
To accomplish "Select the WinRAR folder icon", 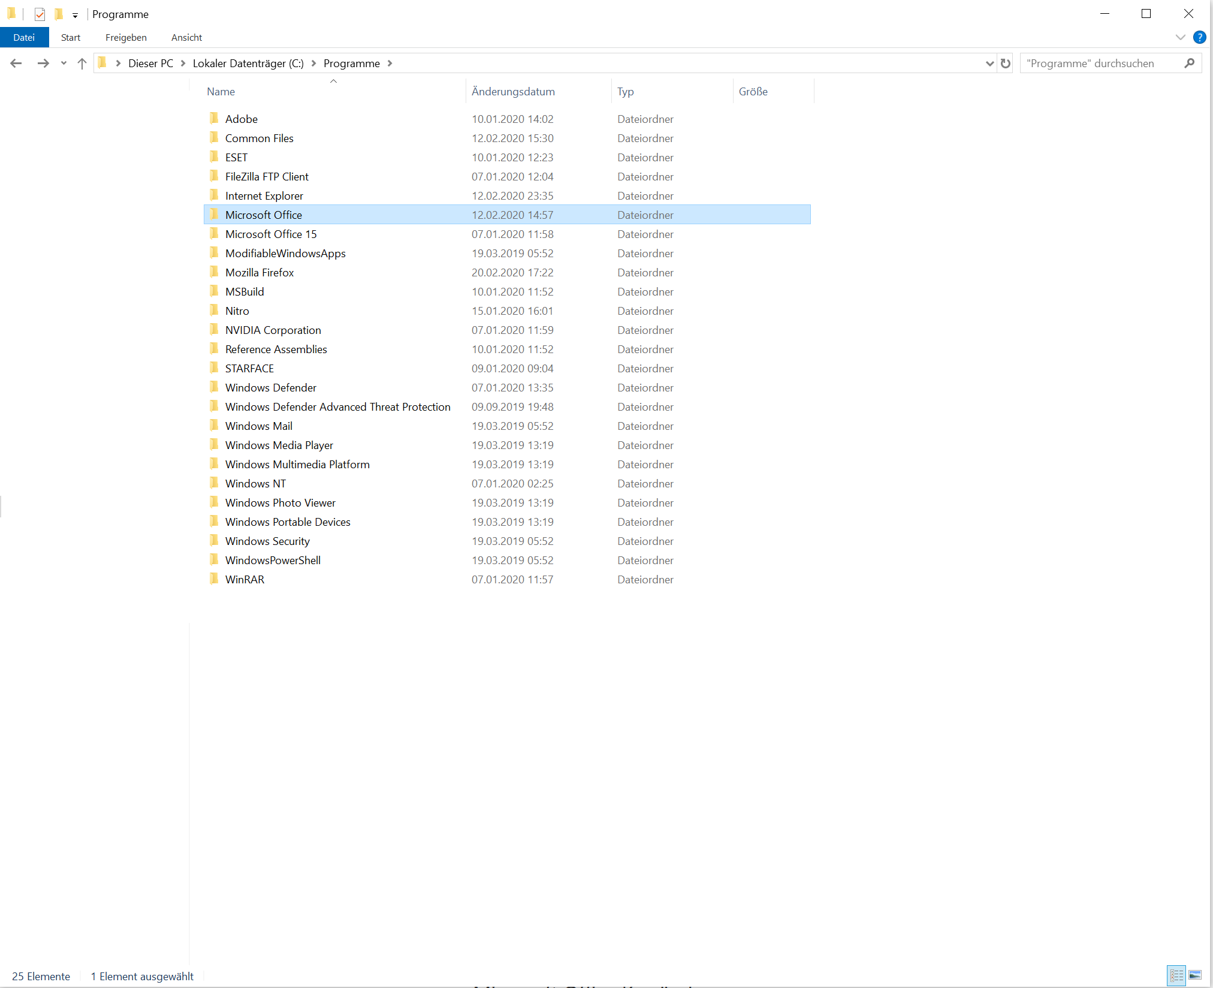I will point(215,579).
